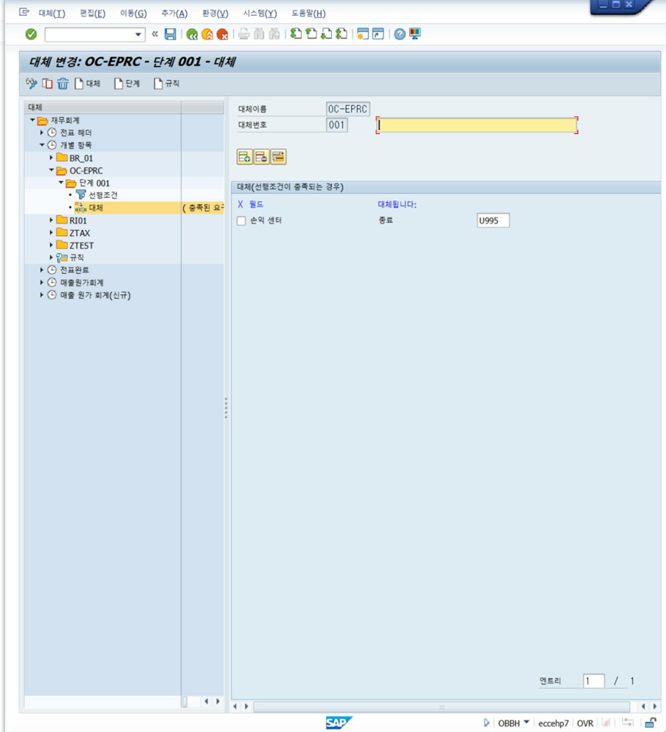Open the 대체(T) menu
This screenshot has width=666, height=732.
(x=52, y=13)
